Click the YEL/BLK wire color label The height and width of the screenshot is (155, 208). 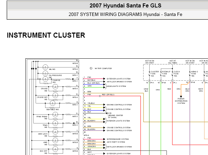pos(91,103)
